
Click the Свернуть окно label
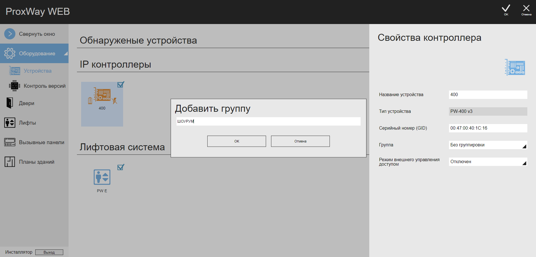(37, 34)
